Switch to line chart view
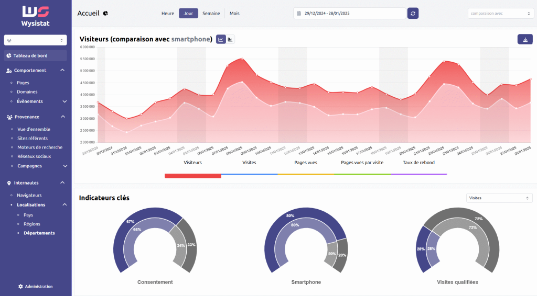The image size is (537, 296). click(221, 39)
